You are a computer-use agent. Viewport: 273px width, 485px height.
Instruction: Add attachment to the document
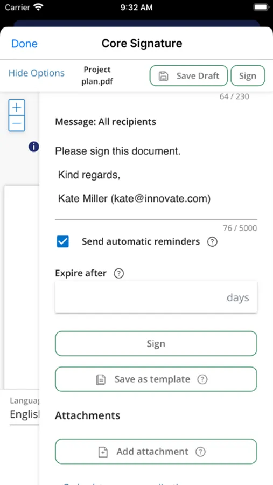point(156,452)
